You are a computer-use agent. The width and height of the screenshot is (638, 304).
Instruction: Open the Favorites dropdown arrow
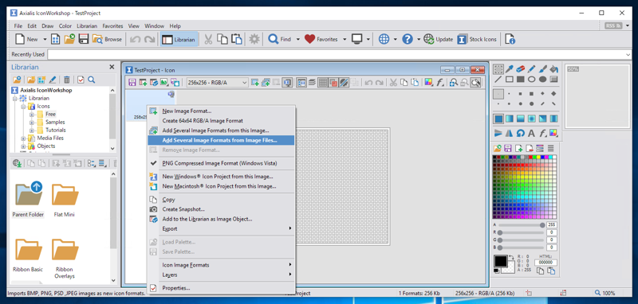(x=345, y=39)
